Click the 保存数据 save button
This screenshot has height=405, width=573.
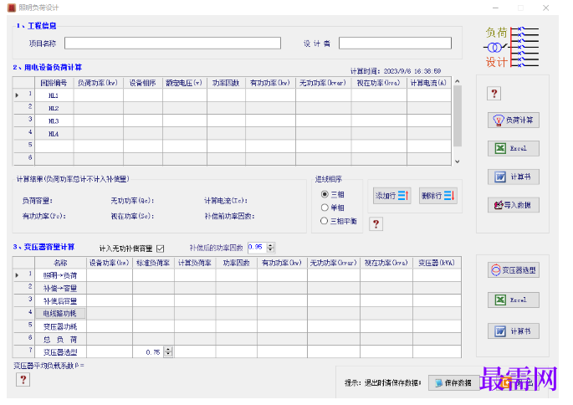point(453,382)
